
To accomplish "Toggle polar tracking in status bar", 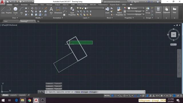I will pos(124,96).
